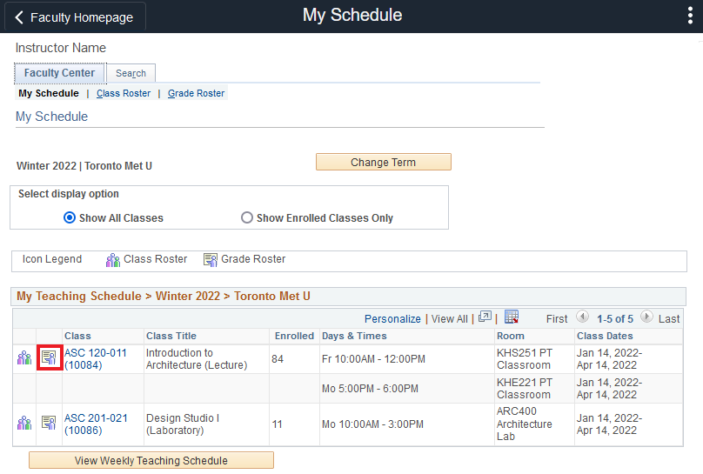Open grade roster for ASC 120-011
The height and width of the screenshot is (474, 703).
tap(50, 357)
